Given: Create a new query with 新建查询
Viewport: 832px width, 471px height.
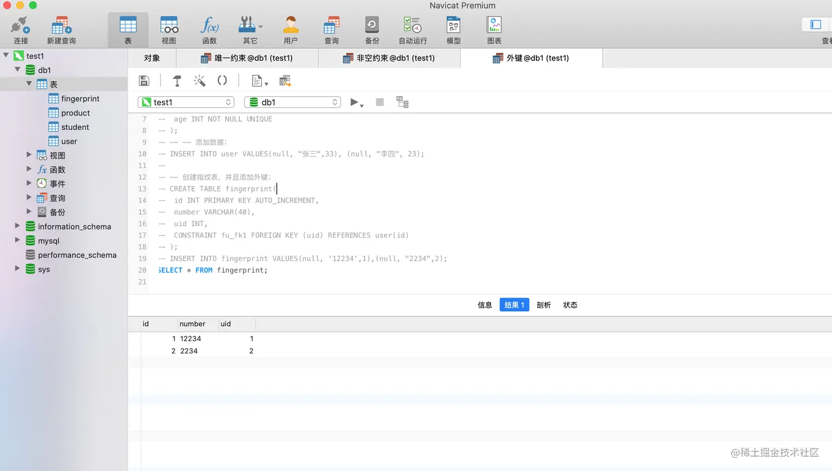Looking at the screenshot, I should coord(61,30).
